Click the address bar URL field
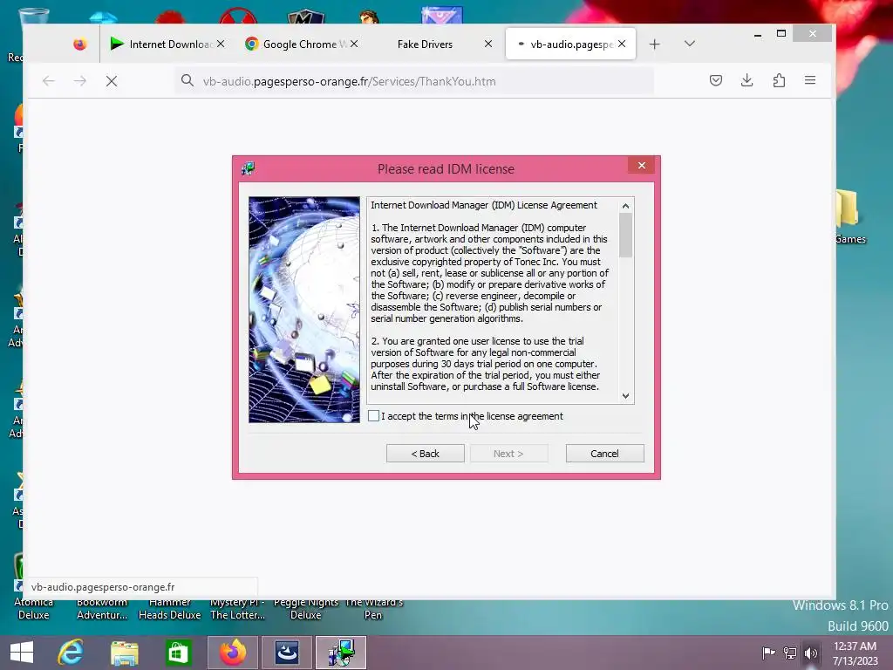 [x=414, y=81]
